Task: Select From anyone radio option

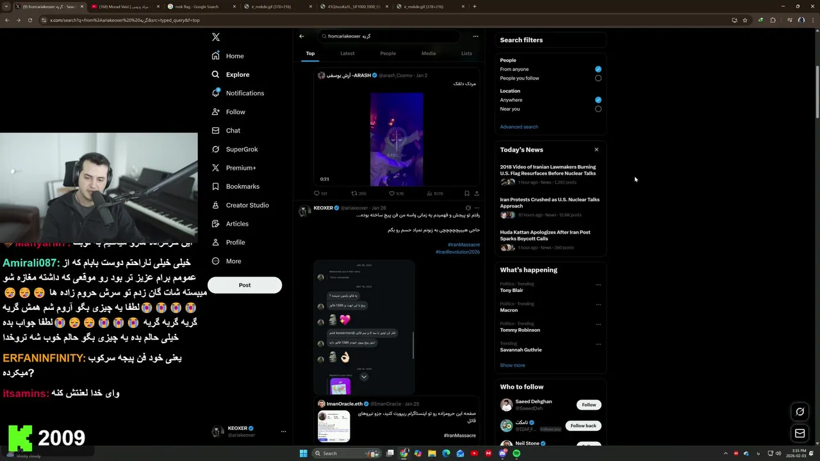Action: coord(598,69)
